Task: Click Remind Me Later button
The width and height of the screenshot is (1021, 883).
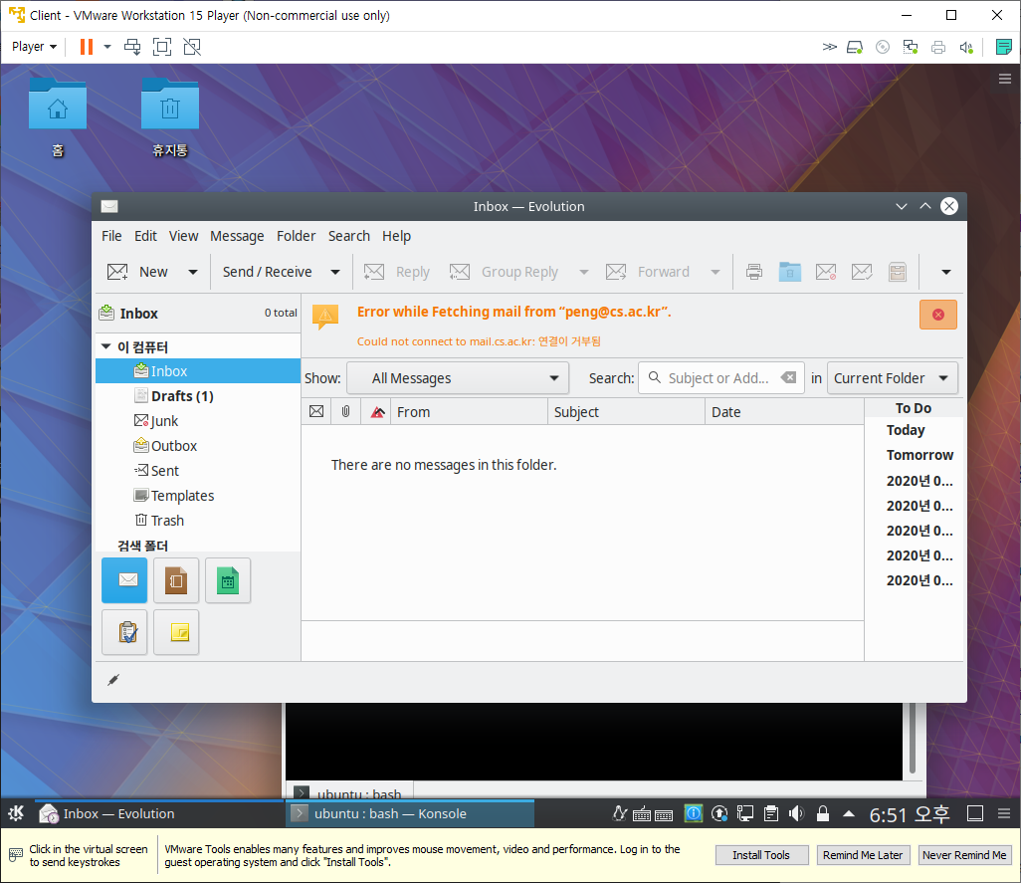Action: coord(863,855)
